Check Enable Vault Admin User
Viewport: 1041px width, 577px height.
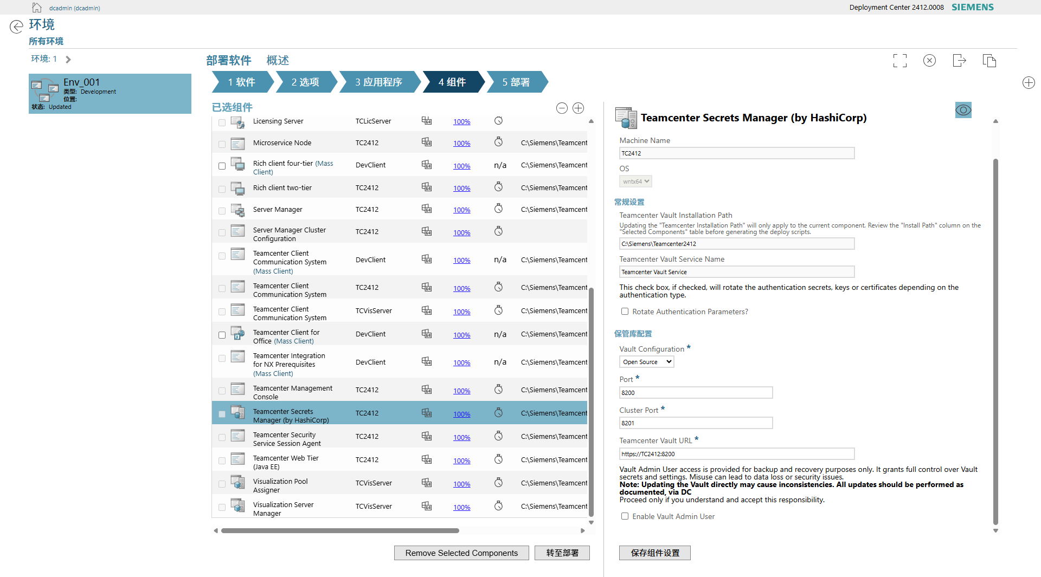tap(625, 516)
